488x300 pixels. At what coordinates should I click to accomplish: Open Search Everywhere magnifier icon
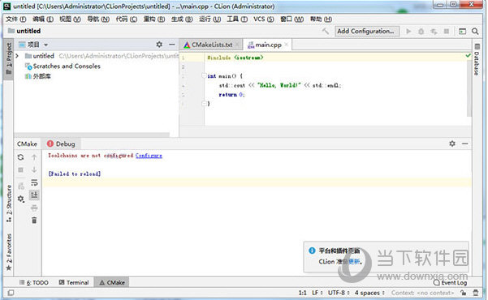click(x=475, y=31)
